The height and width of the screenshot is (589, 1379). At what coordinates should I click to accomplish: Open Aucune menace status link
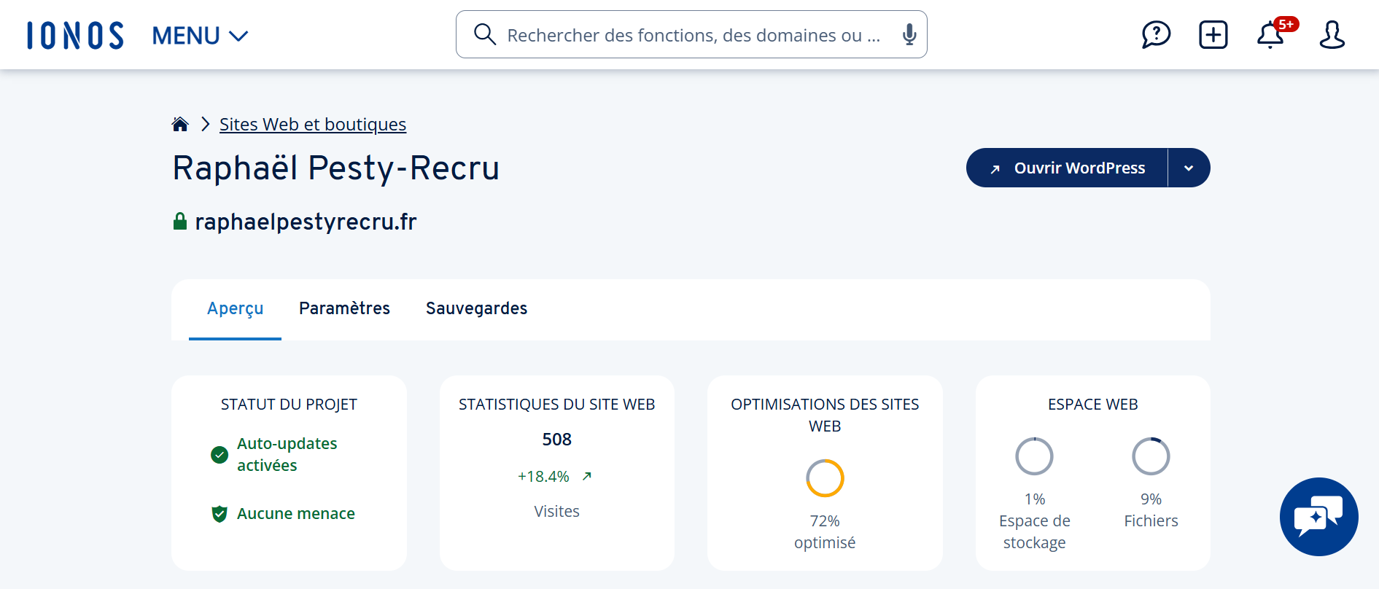coord(296,514)
